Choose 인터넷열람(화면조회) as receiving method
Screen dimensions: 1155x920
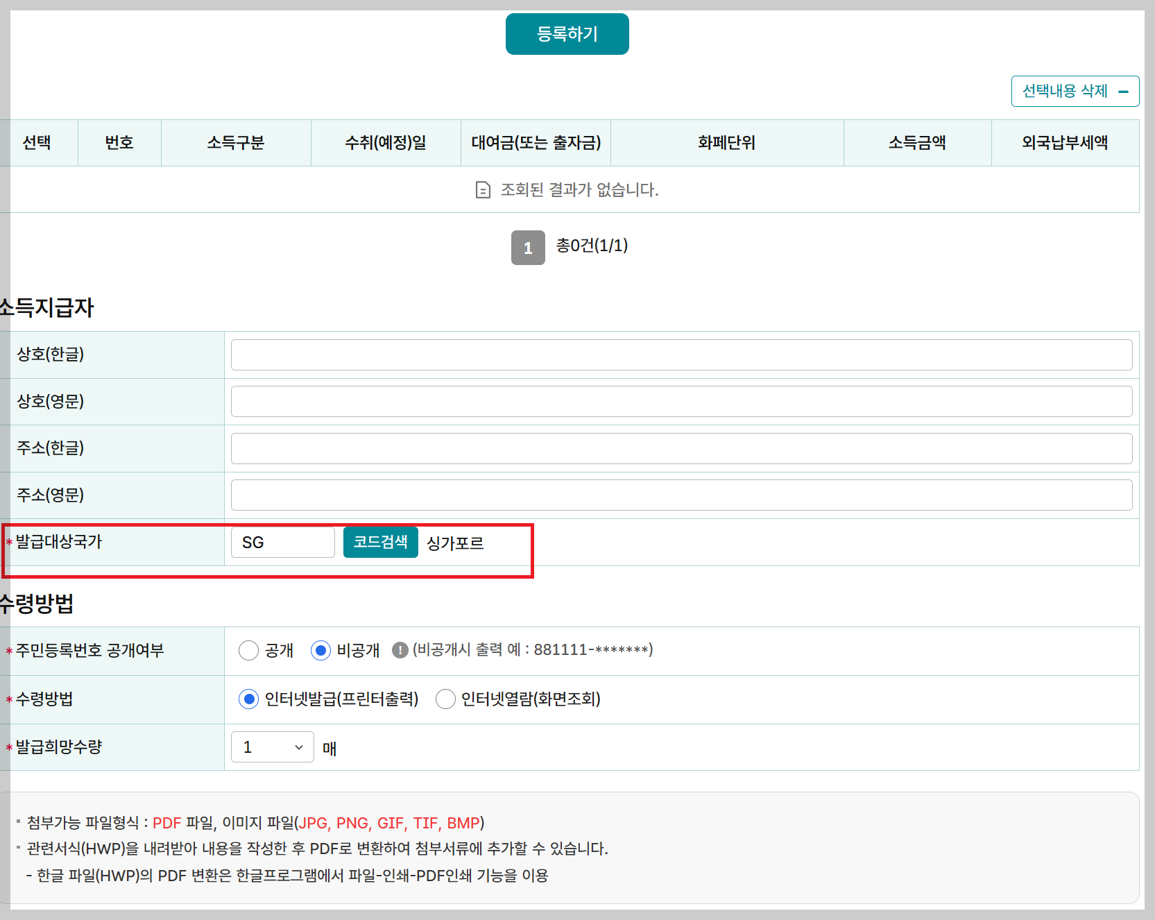point(445,699)
